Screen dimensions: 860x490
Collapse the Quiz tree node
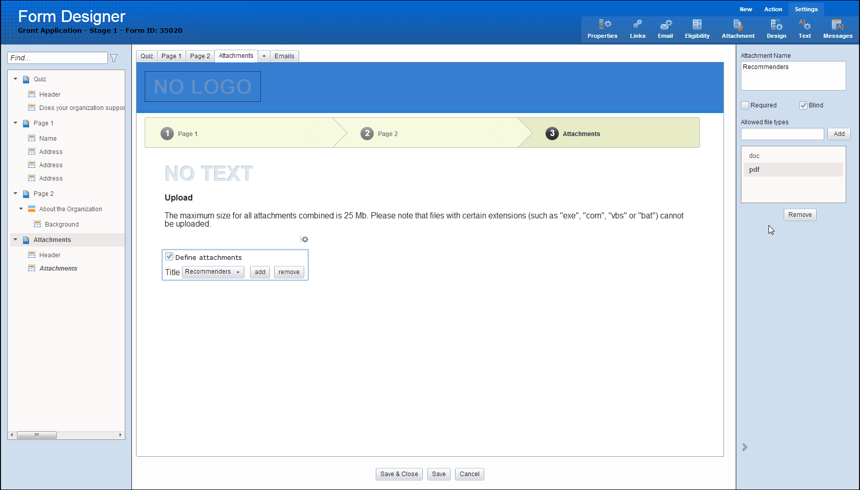point(15,79)
